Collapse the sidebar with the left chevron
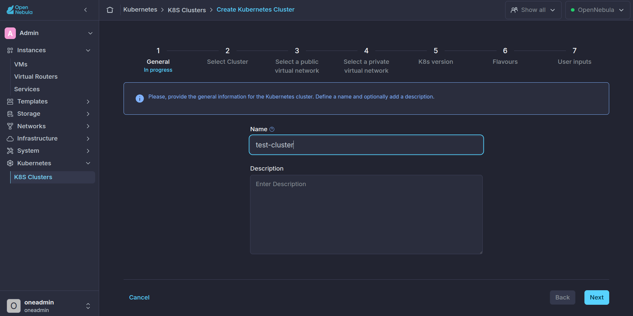Screen dimensions: 633x316 pos(86,10)
